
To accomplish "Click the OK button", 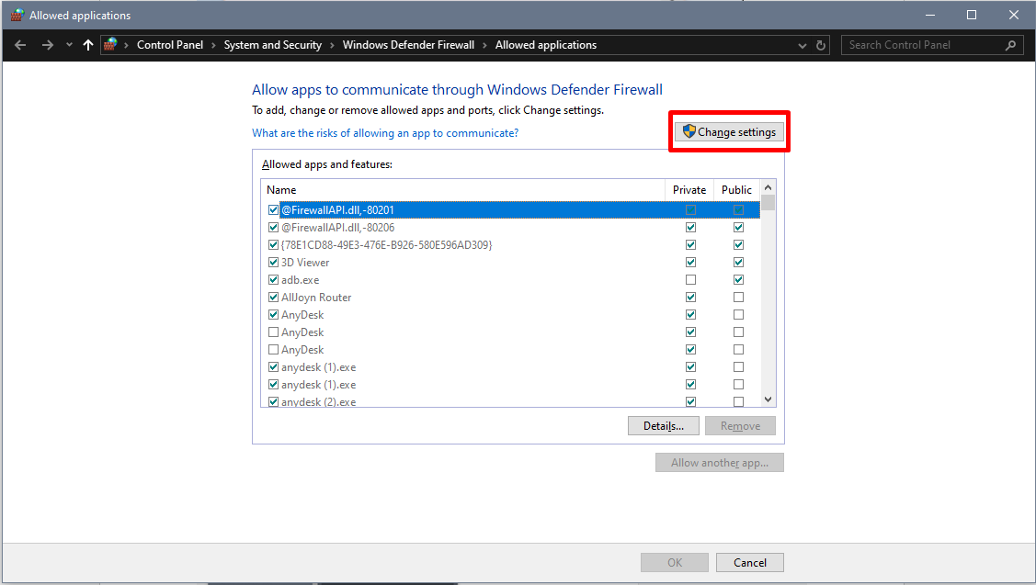I will click(x=675, y=563).
